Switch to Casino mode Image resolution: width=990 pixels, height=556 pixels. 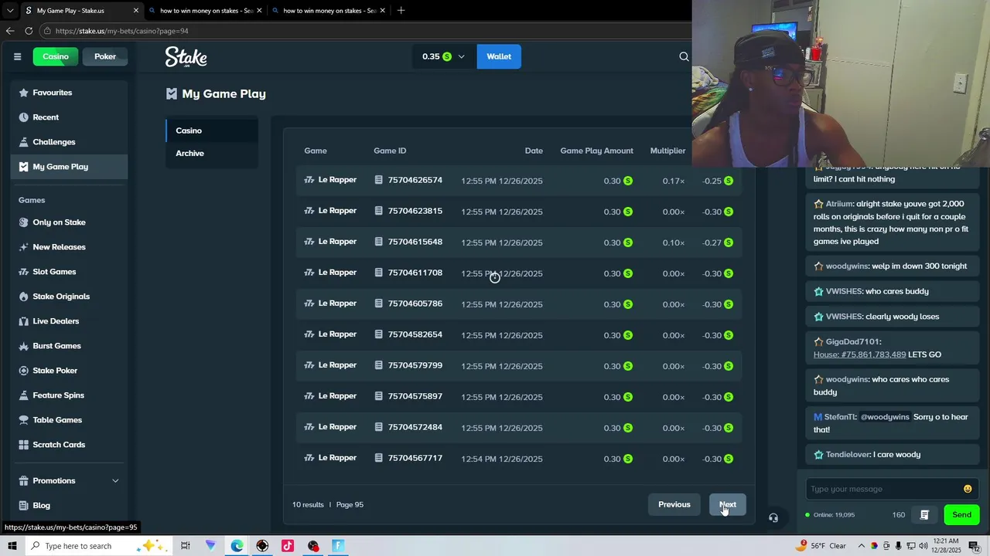56,56
